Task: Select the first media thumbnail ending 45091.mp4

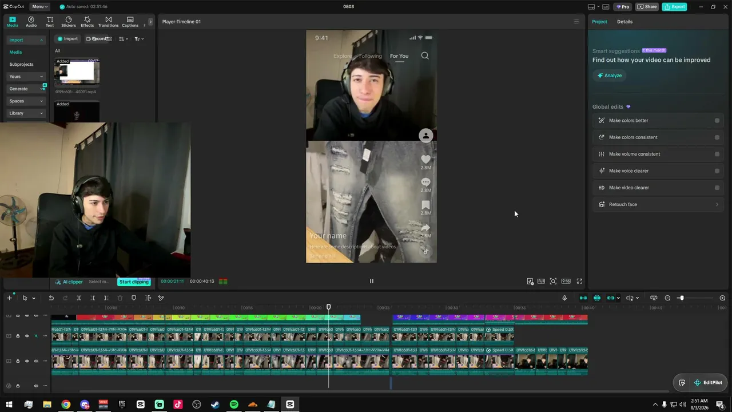Action: coord(77,72)
